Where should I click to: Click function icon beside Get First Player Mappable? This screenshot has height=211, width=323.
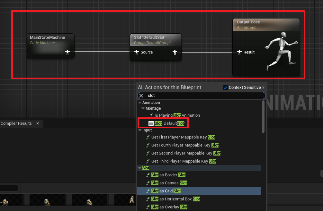(x=148, y=137)
